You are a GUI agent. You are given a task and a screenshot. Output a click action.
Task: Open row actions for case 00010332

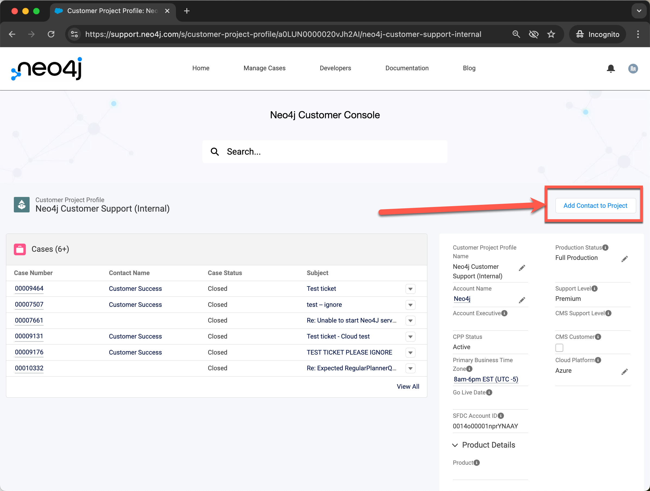point(410,368)
